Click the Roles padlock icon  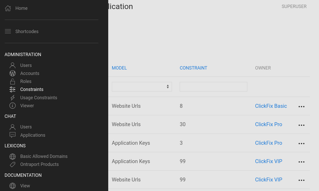(x=12, y=81)
